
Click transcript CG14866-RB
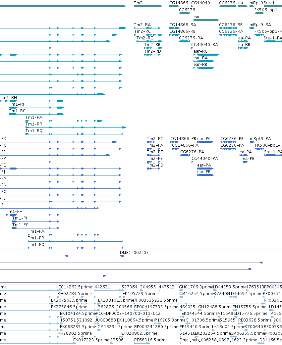[182, 31]
